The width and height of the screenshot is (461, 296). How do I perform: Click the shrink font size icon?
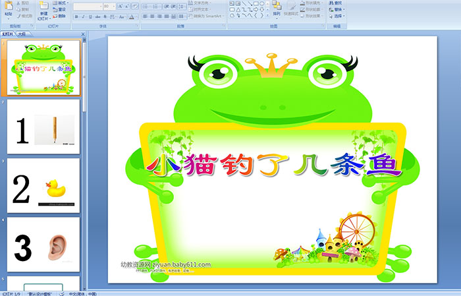[127, 6]
